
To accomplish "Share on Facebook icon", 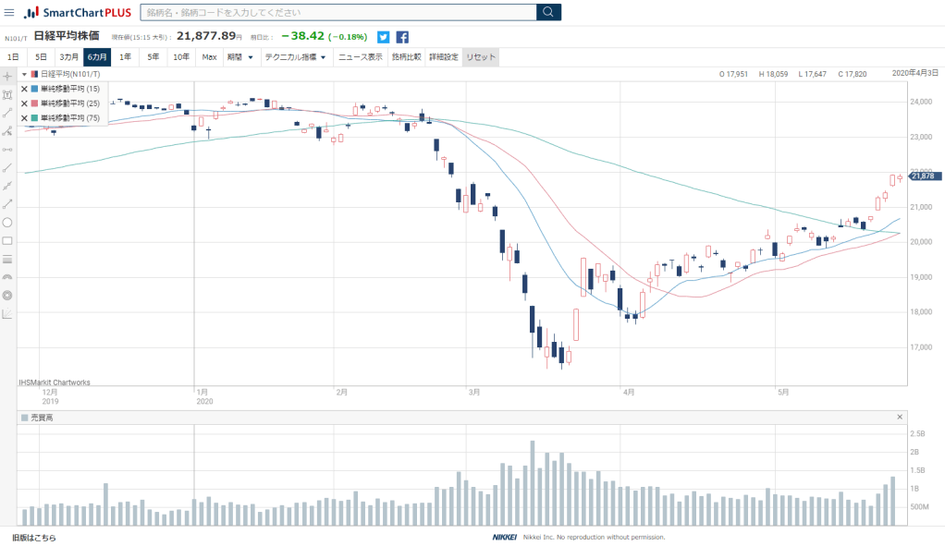I will coord(403,37).
